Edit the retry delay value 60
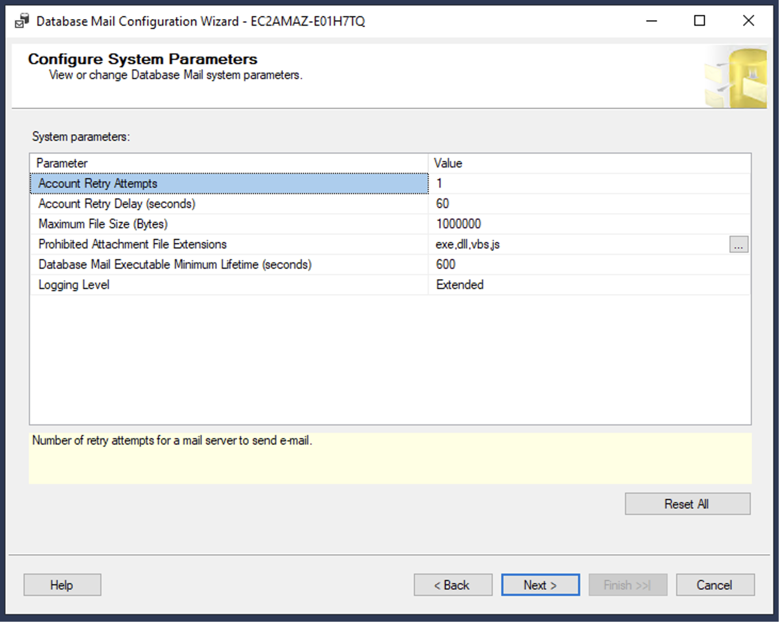 pos(589,204)
